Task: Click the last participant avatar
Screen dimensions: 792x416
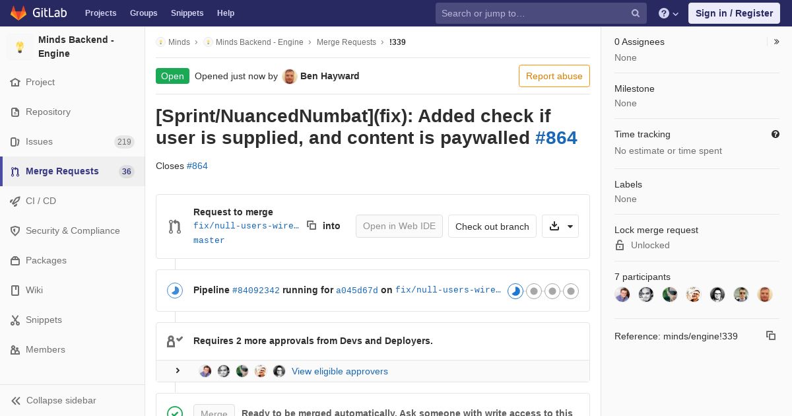Action: coord(765,295)
